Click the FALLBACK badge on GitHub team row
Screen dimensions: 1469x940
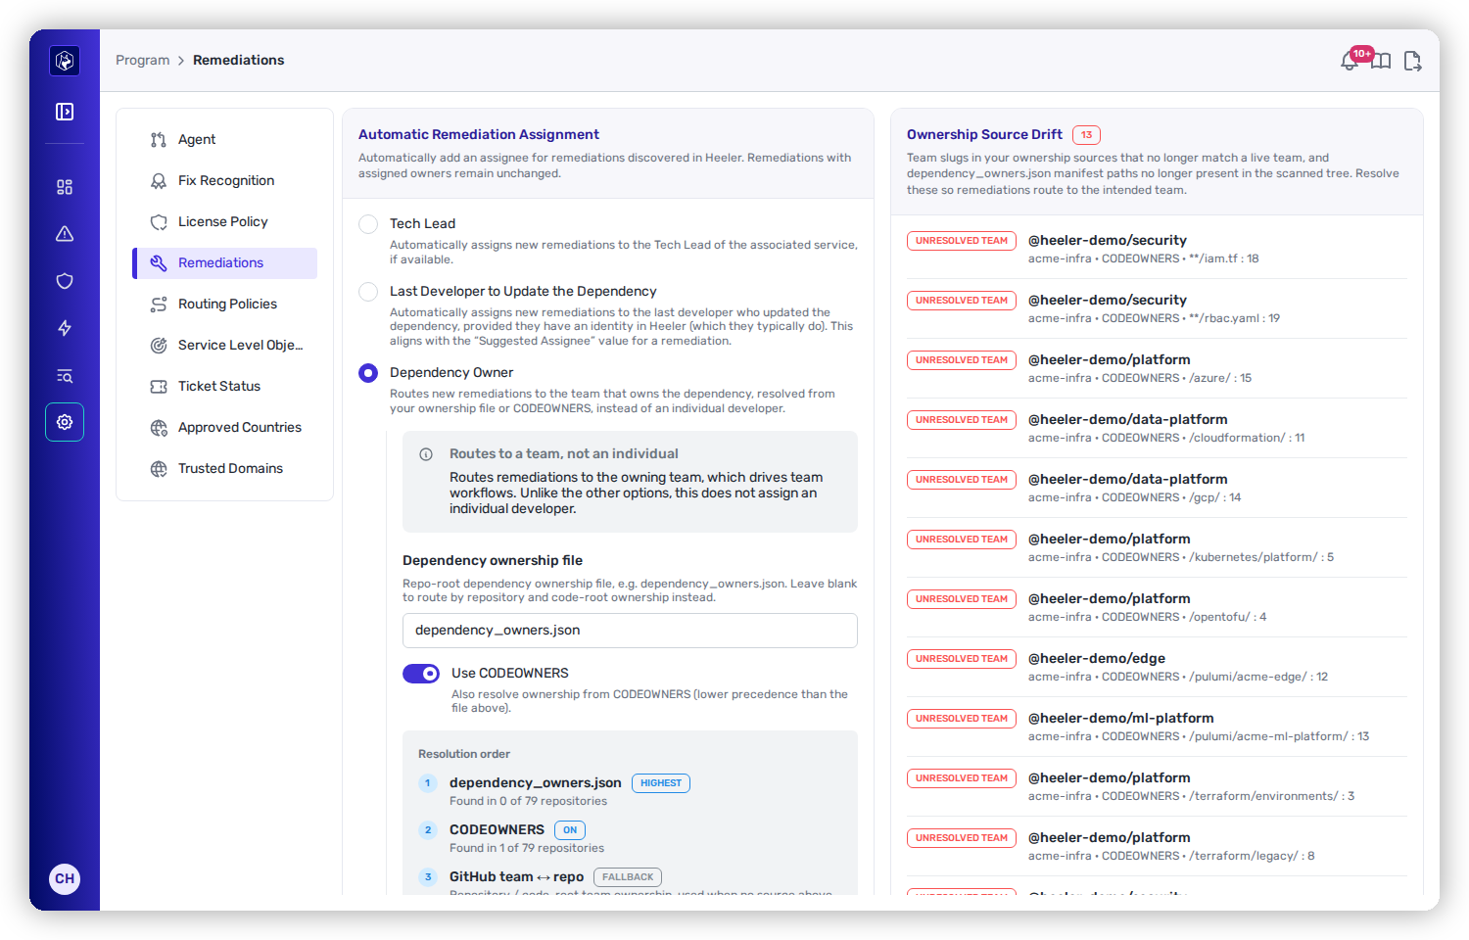628,877
